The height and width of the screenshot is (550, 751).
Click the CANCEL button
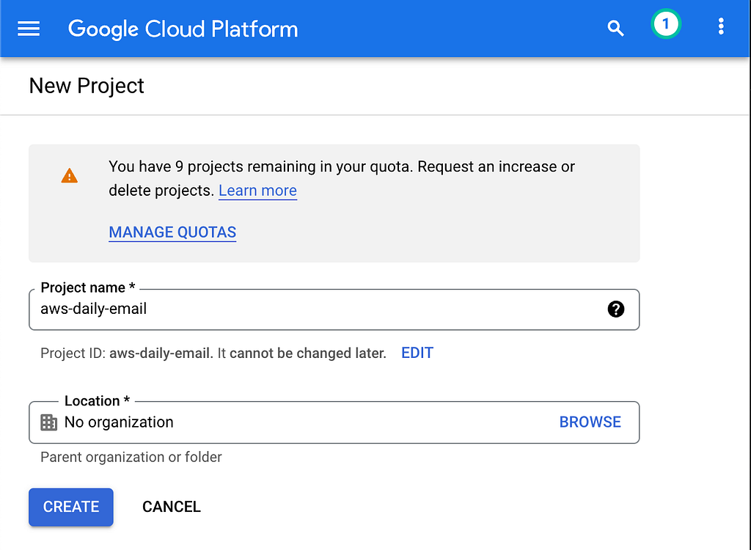pos(172,507)
